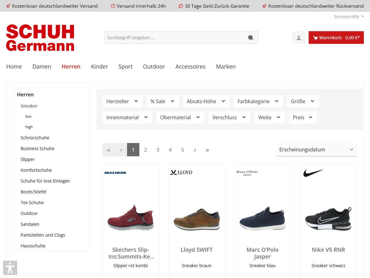Open Tex Schuhe sidebar category
This screenshot has height=278, width=370.
pyautogui.click(x=32, y=203)
